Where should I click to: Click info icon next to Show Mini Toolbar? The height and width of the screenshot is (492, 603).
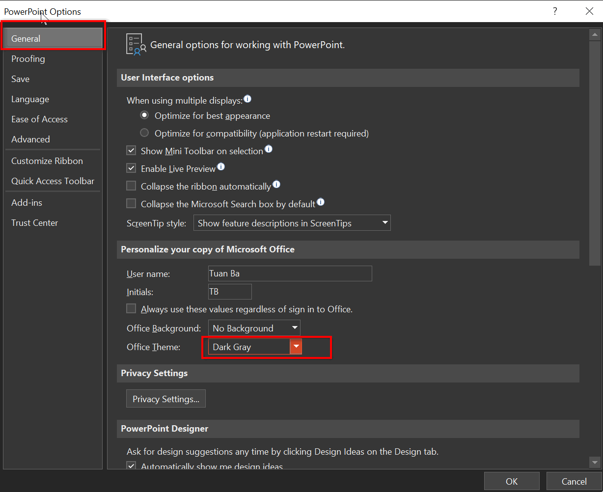pyautogui.click(x=269, y=149)
